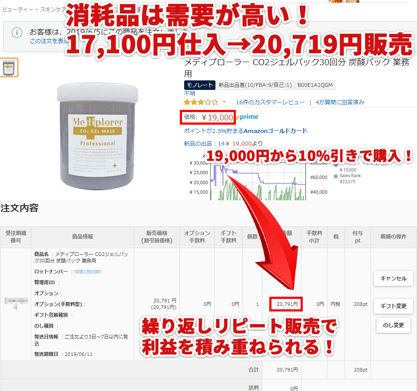Click 発送期限日 2019/06/11 text

(x=63, y=355)
